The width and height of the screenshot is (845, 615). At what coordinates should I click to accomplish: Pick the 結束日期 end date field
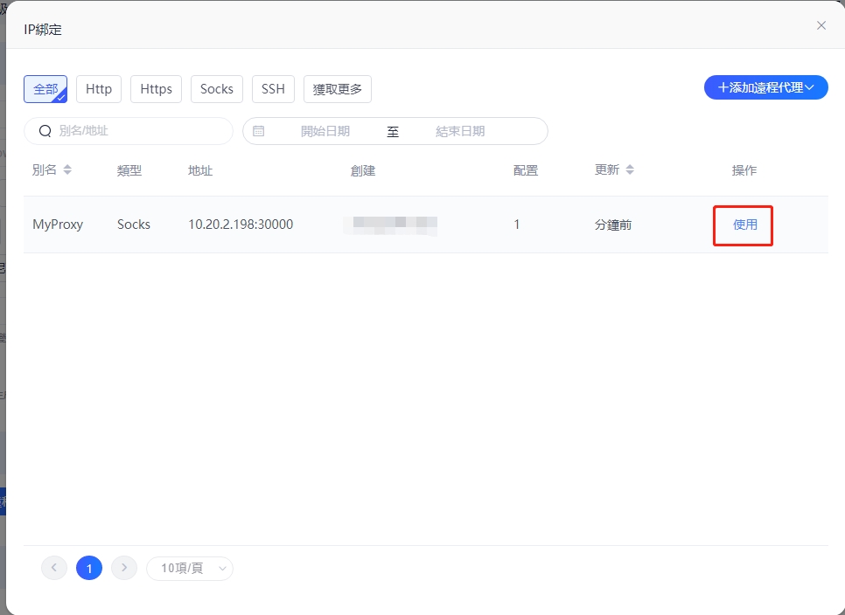click(x=460, y=131)
